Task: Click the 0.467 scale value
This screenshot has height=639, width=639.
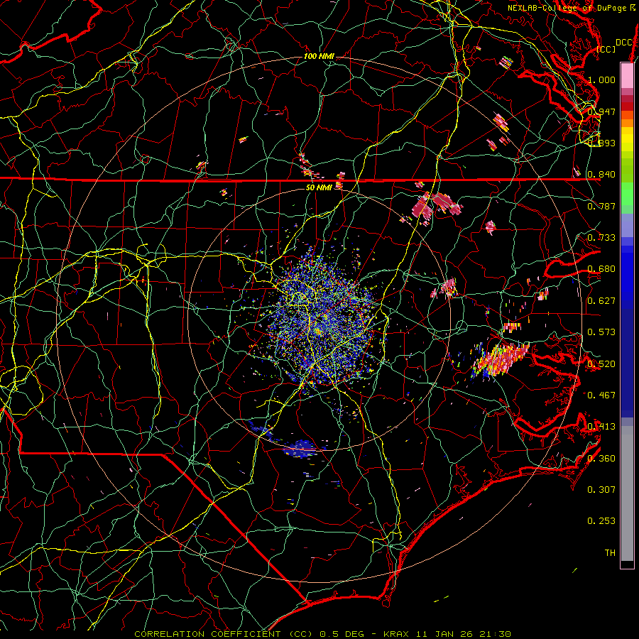Action: (601, 395)
